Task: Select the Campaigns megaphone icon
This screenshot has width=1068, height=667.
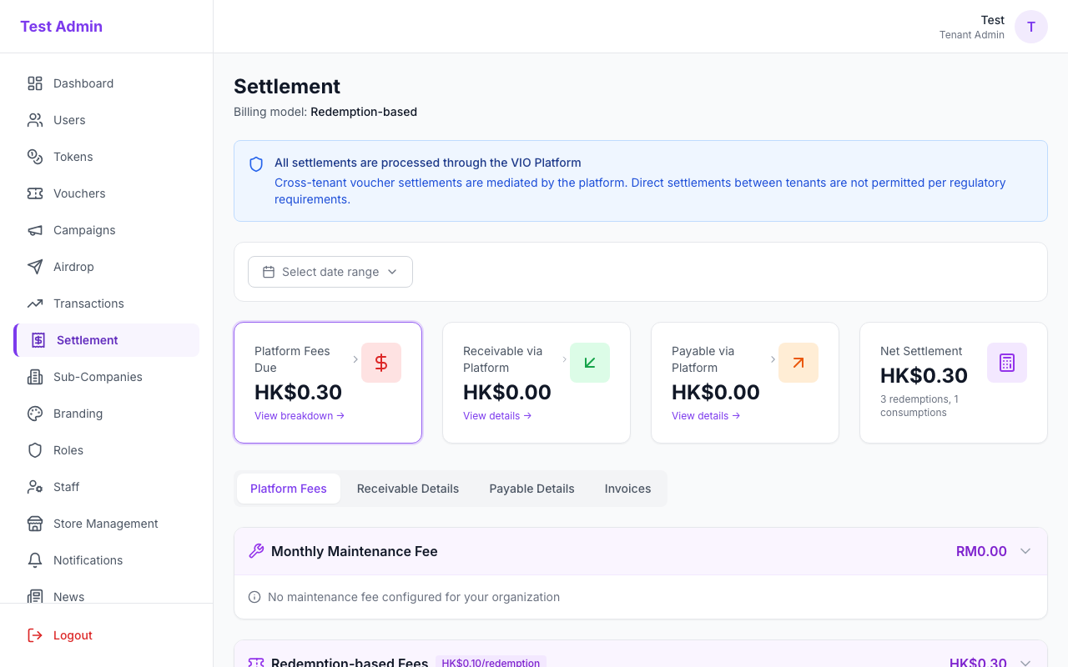Action: [x=34, y=230]
